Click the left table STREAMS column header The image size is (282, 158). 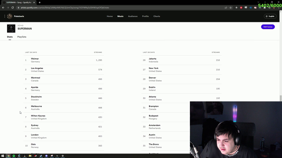click(x=98, y=52)
